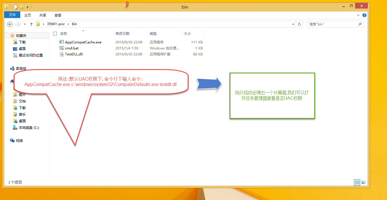Click the 本地磁盘 (C:) drive icon
The height and width of the screenshot is (200, 387).
[15, 128]
